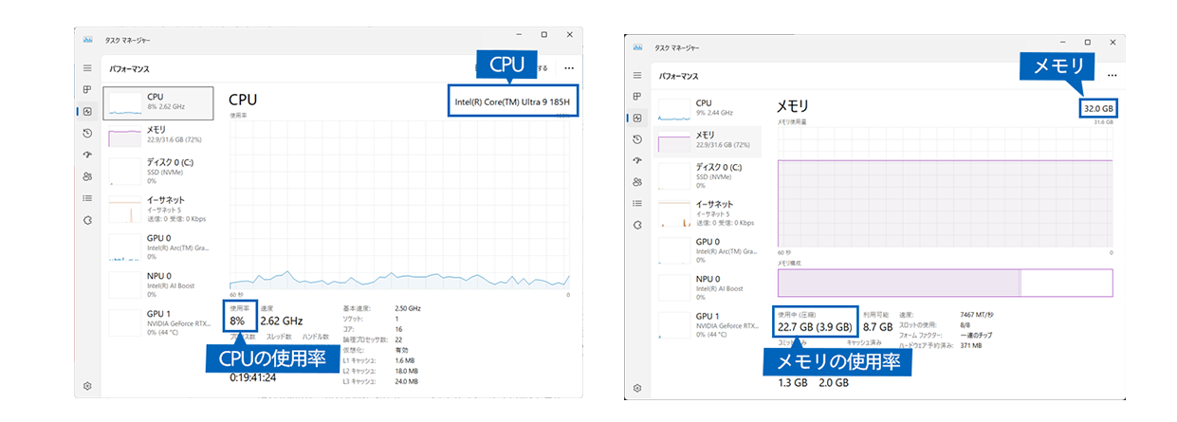1177x422 pixels.
Task: Open Processes page icon in left Task Manager
Action: click(x=87, y=90)
